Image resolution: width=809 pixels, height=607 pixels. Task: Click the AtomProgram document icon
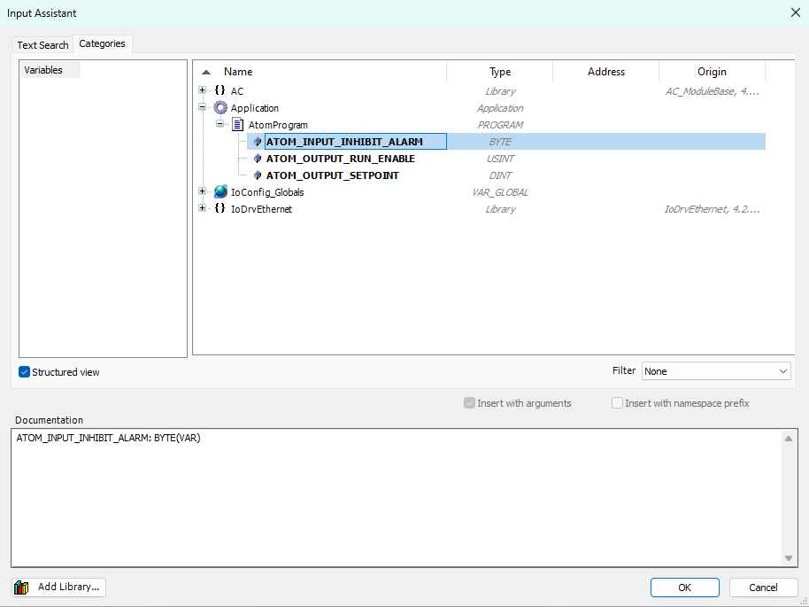(238, 125)
